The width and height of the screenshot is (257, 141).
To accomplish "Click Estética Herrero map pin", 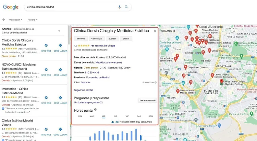I will pyautogui.click(x=203, y=53).
